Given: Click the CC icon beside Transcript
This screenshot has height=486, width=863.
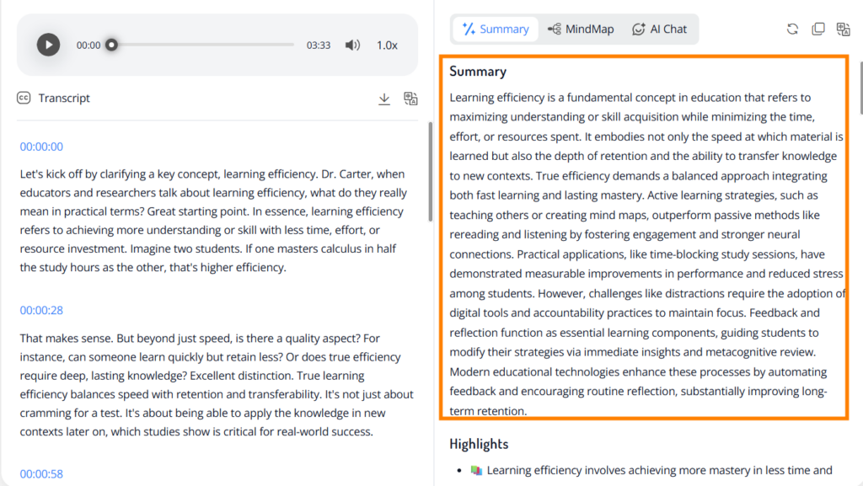Looking at the screenshot, I should click(24, 98).
